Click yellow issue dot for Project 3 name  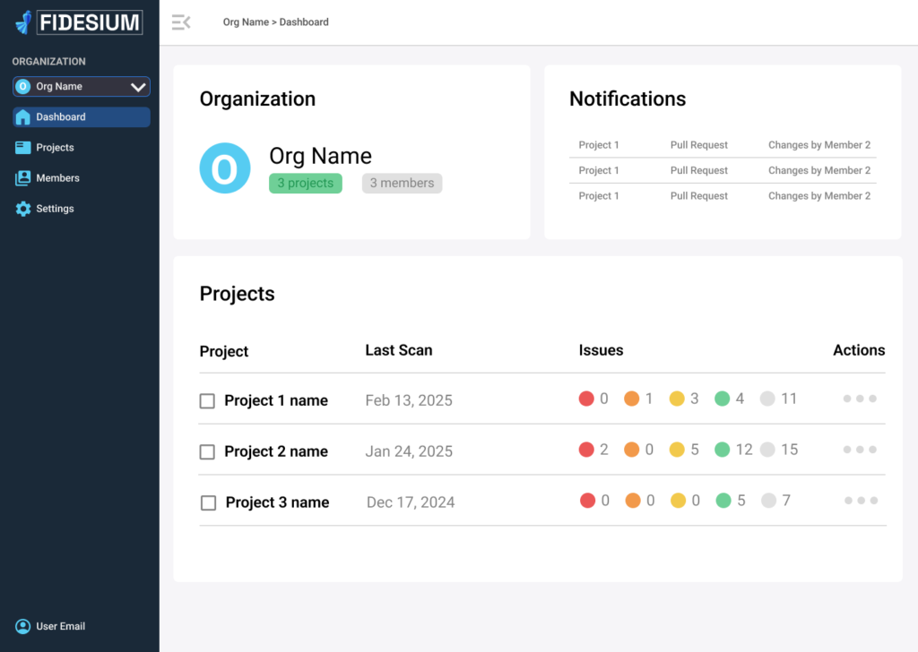click(x=678, y=501)
